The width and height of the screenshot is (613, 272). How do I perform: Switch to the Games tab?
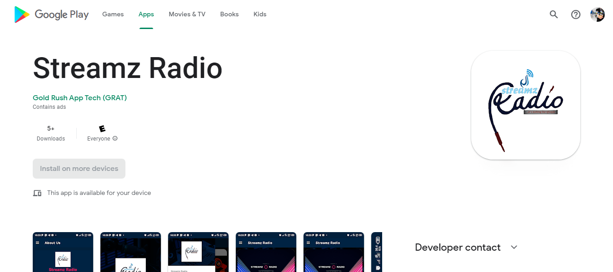coord(113,15)
